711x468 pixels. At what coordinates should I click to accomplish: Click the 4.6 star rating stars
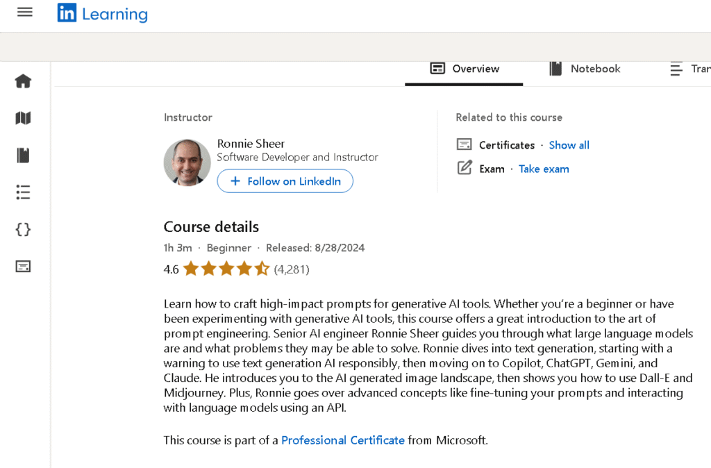[x=226, y=268]
